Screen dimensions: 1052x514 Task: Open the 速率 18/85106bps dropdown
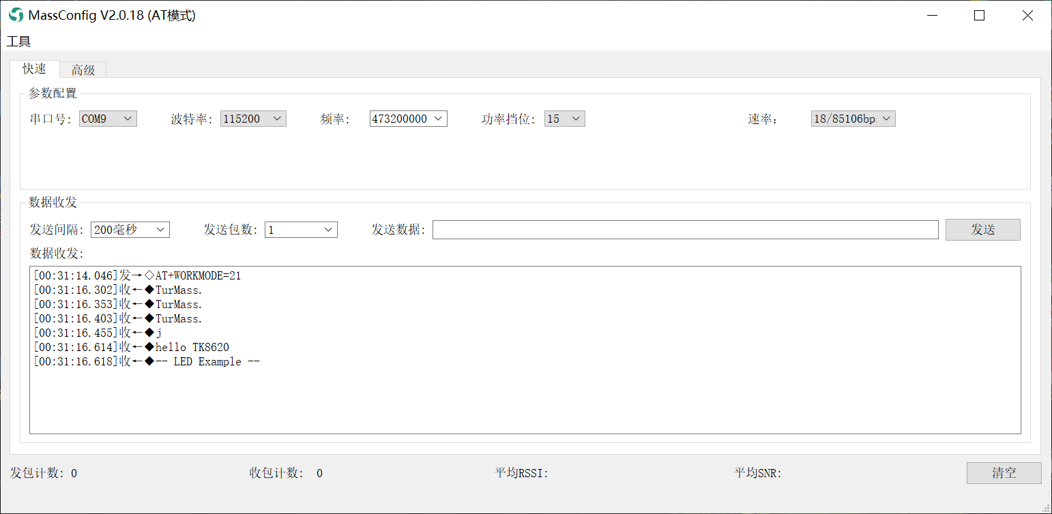click(853, 119)
